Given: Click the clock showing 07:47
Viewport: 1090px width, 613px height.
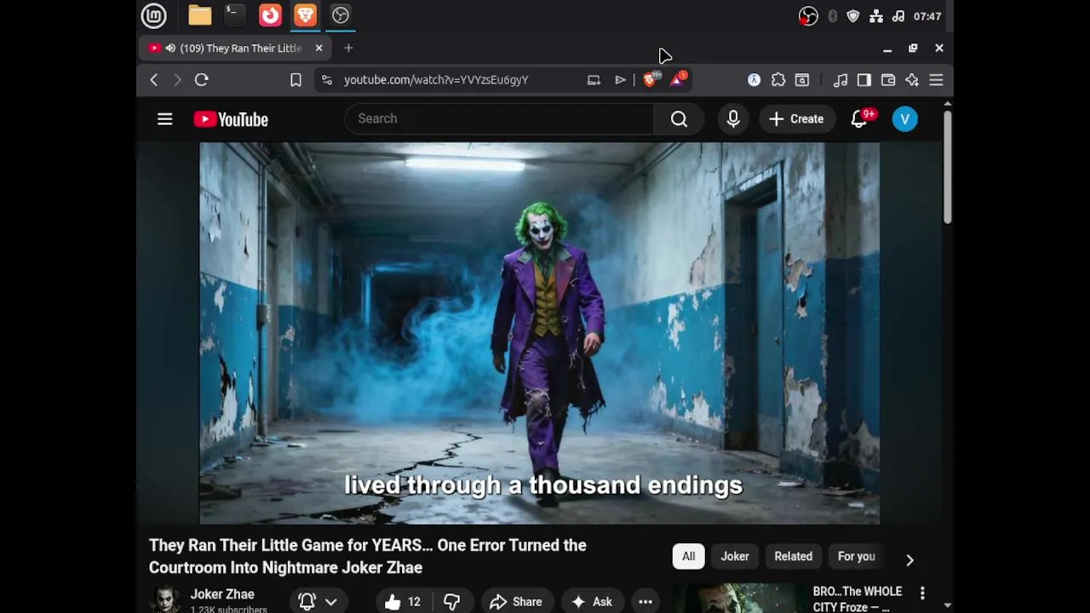Looking at the screenshot, I should pyautogui.click(x=927, y=16).
